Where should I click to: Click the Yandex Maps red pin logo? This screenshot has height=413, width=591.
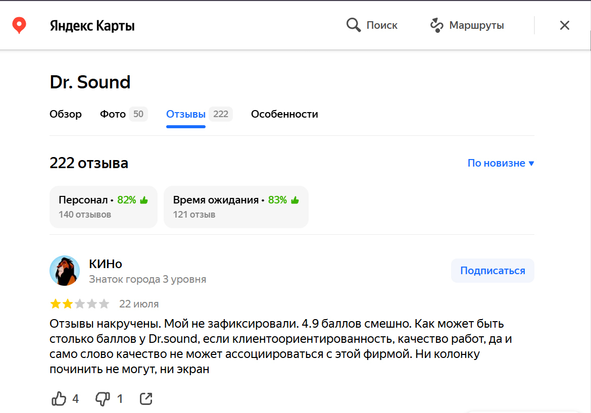click(x=19, y=25)
